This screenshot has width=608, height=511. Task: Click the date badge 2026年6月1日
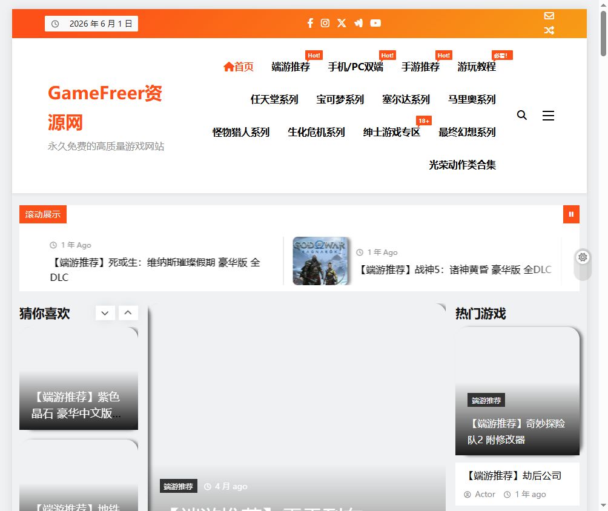(x=91, y=24)
